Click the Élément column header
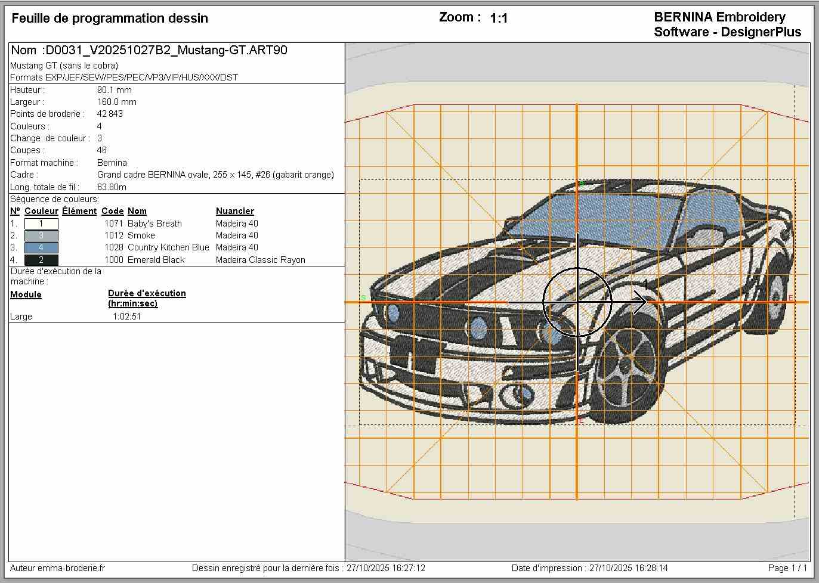Image resolution: width=819 pixels, height=583 pixels. (x=79, y=211)
